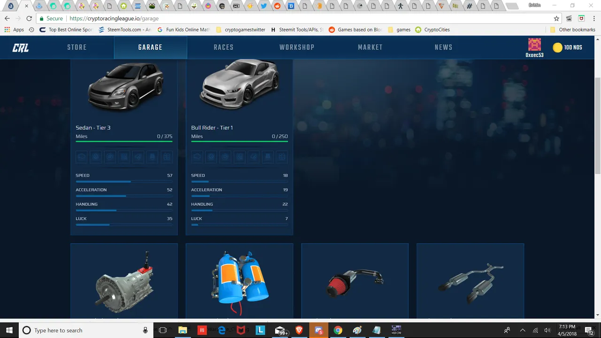Open Apps bookmarks shortcut
The width and height of the screenshot is (601, 338).
[14, 30]
